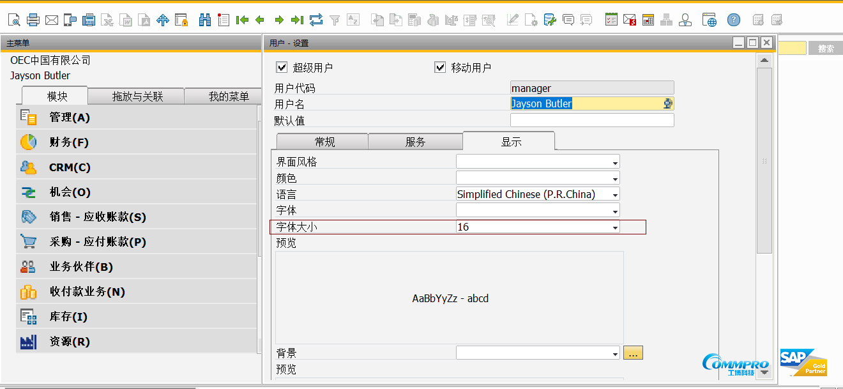Image resolution: width=843 pixels, height=389 pixels.
Task: Uncheck the 超级用户 checkbox
Action: (x=282, y=67)
